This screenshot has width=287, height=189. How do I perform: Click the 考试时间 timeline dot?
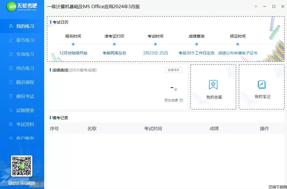pos(155,44)
